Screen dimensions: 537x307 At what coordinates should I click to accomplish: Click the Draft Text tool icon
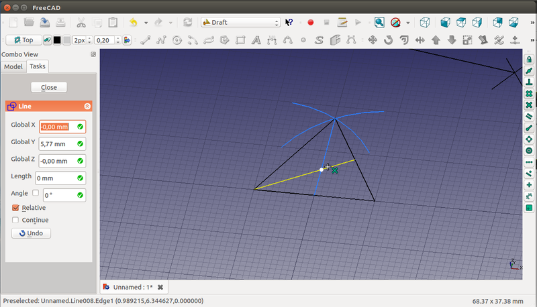point(256,40)
